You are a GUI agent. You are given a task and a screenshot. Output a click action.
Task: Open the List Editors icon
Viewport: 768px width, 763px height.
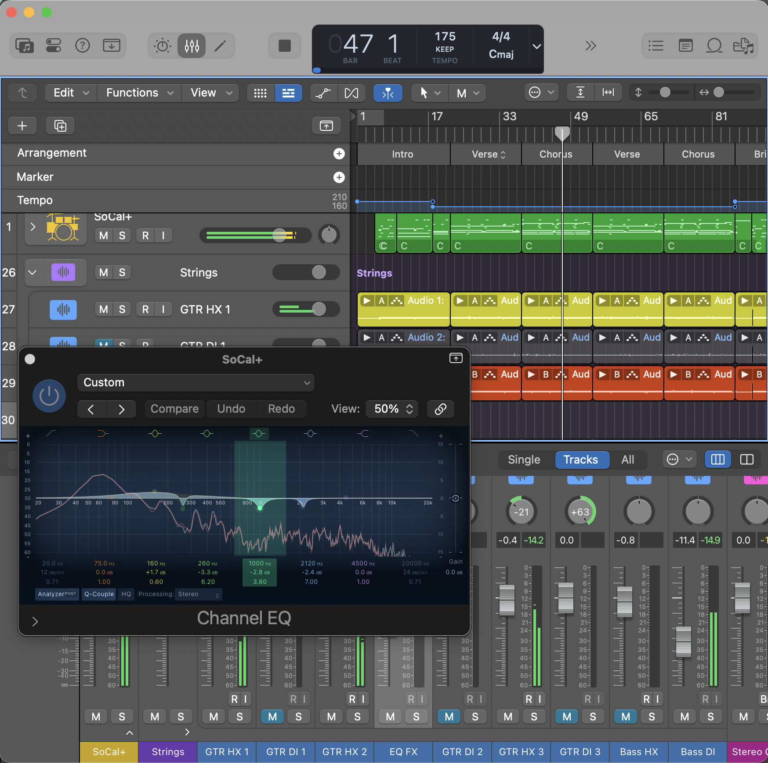point(656,46)
